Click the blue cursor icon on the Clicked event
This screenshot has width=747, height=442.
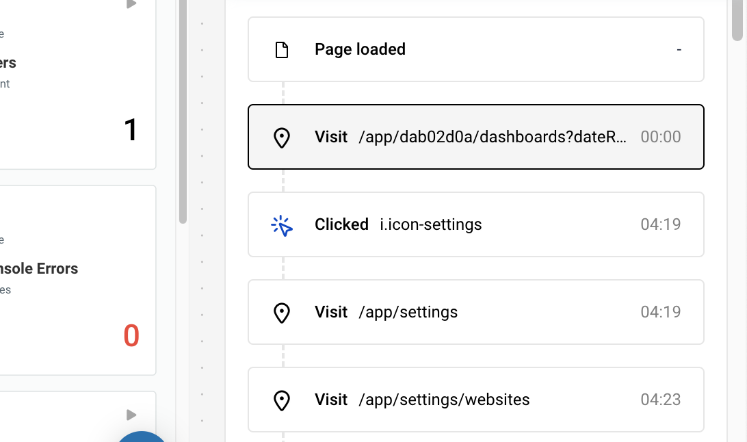tap(281, 225)
